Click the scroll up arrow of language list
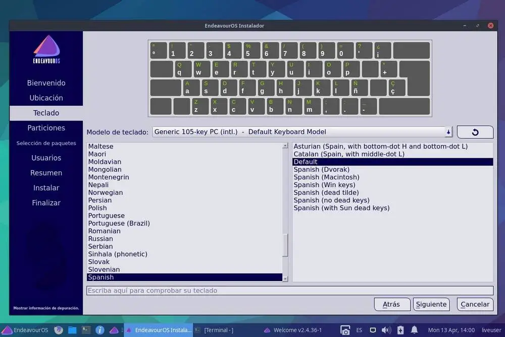 (x=285, y=146)
